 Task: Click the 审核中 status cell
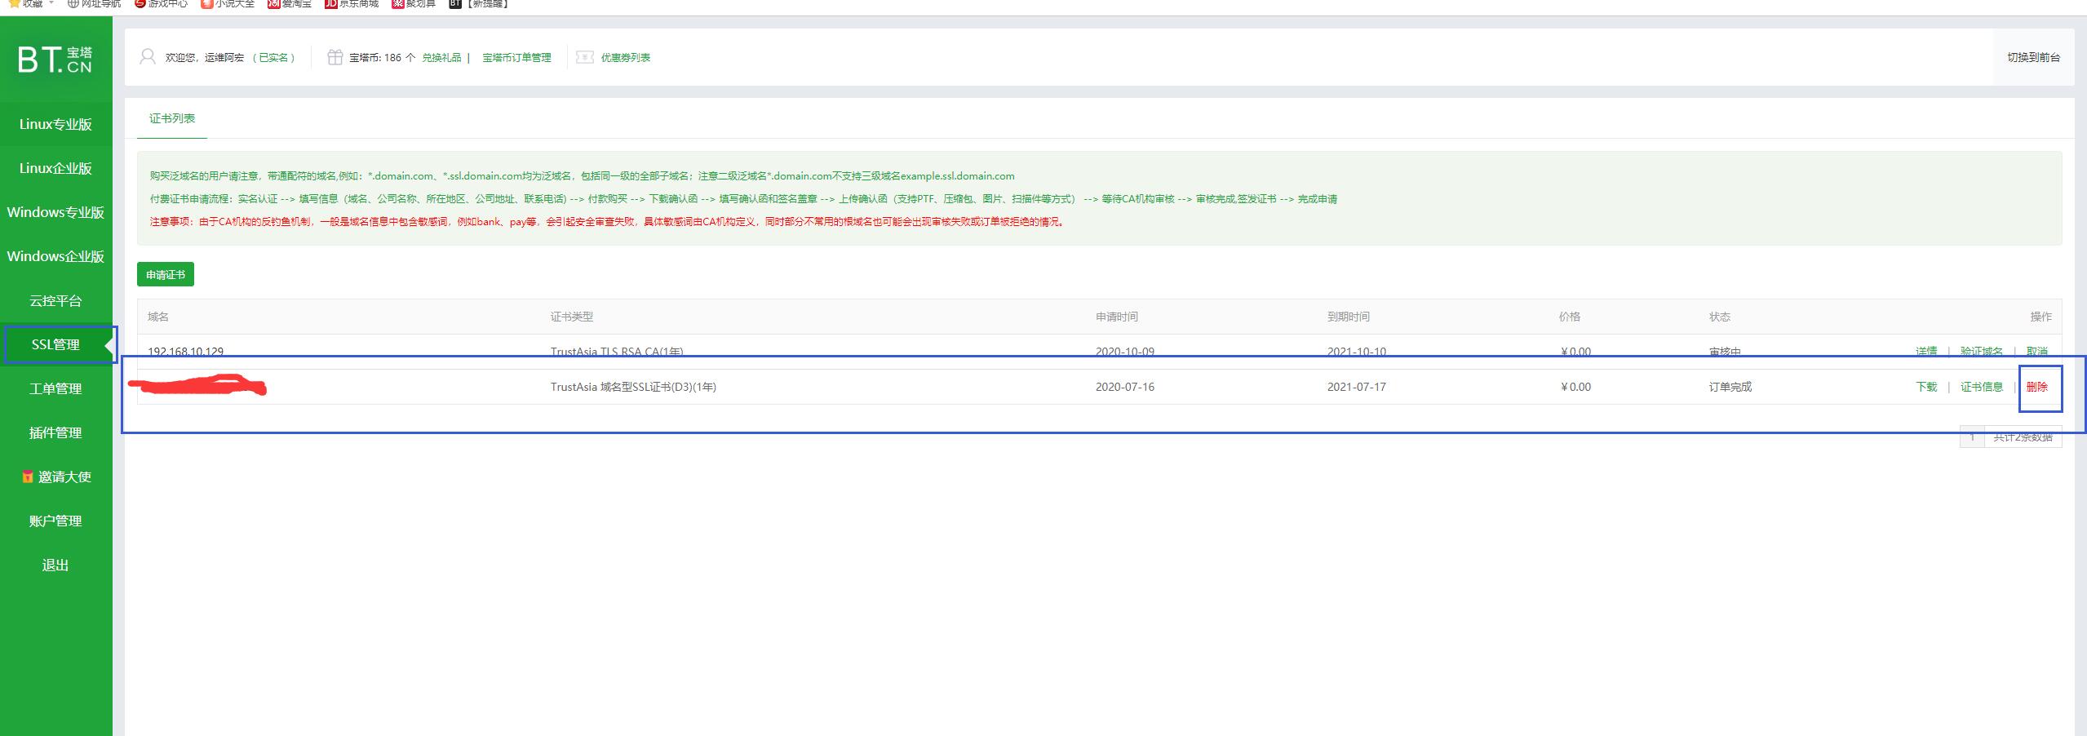[x=1726, y=352]
